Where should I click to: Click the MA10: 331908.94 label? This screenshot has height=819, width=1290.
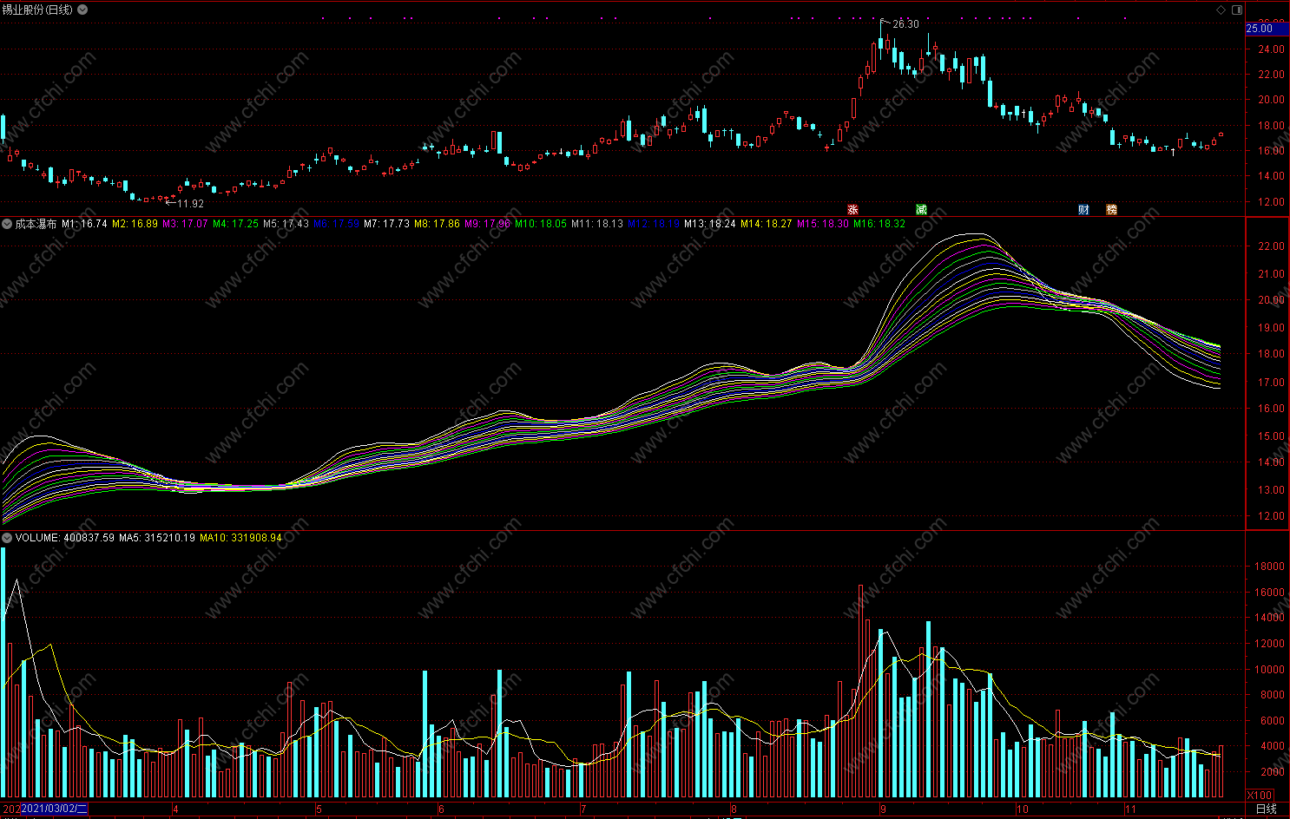pos(240,538)
